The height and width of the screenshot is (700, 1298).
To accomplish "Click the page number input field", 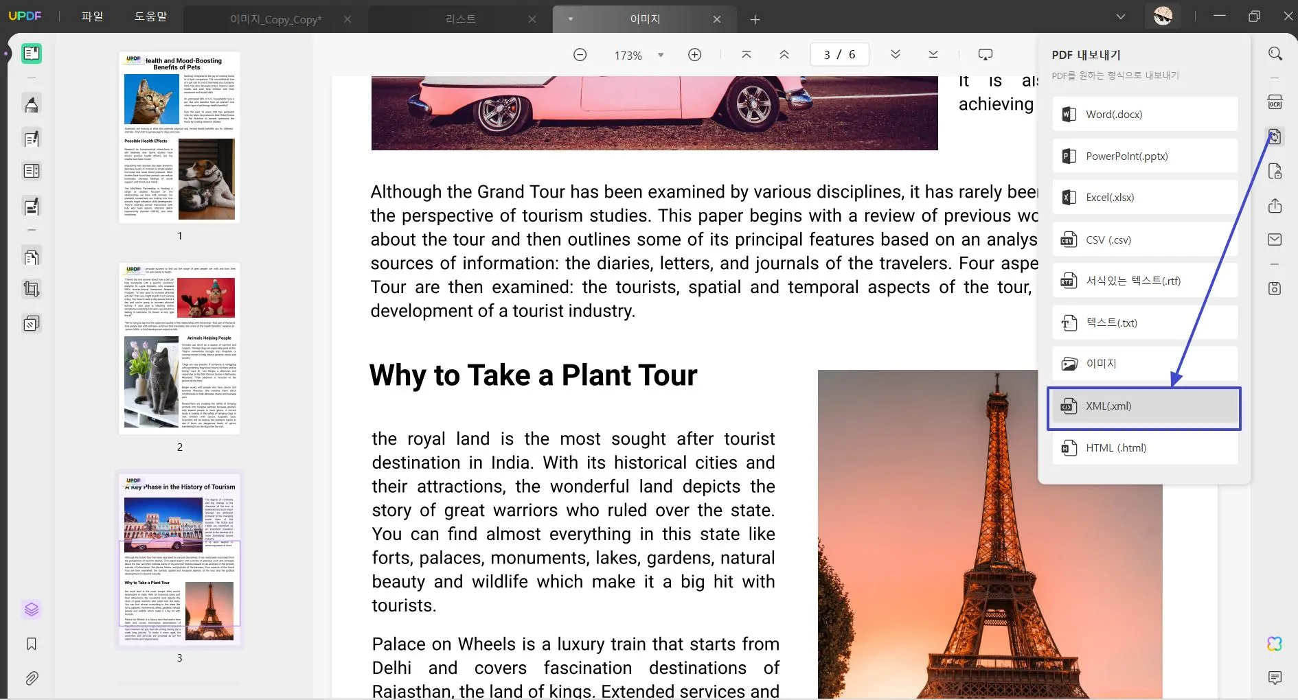I will point(839,54).
